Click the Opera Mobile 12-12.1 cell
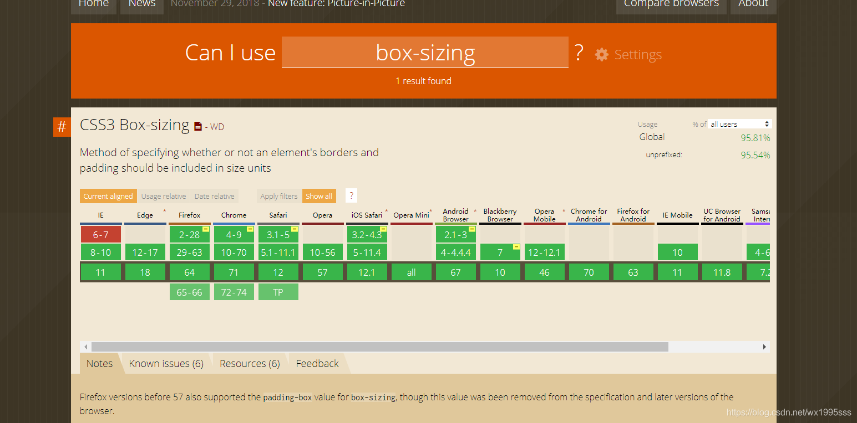857x423 pixels. pyautogui.click(x=545, y=252)
